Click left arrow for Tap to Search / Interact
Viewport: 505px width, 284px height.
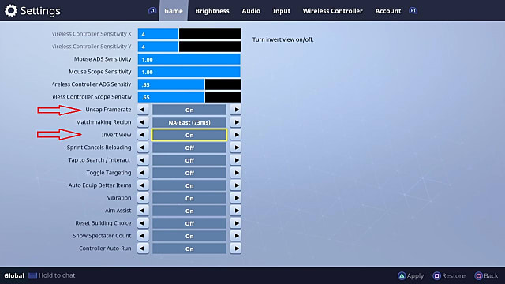point(143,160)
